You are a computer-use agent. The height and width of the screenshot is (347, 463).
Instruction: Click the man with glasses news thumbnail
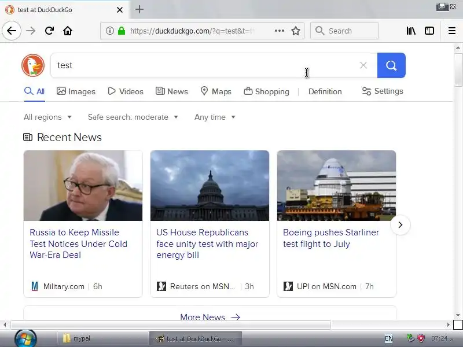click(83, 186)
